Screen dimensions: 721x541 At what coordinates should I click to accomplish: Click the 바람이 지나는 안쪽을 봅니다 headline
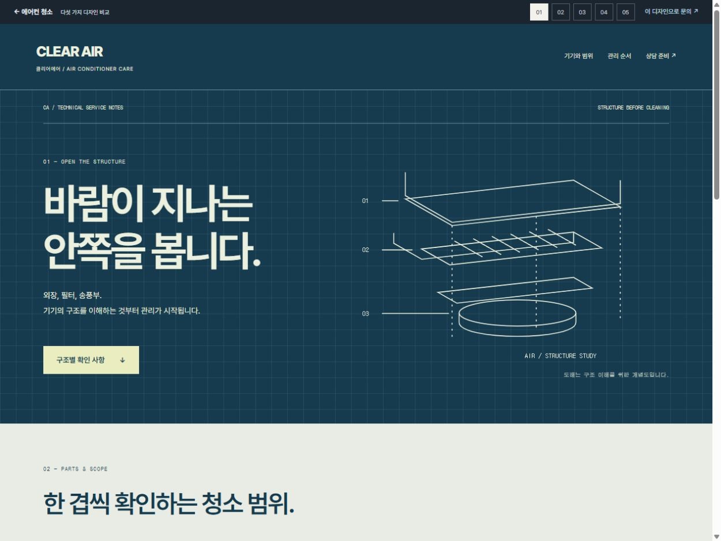click(x=152, y=227)
